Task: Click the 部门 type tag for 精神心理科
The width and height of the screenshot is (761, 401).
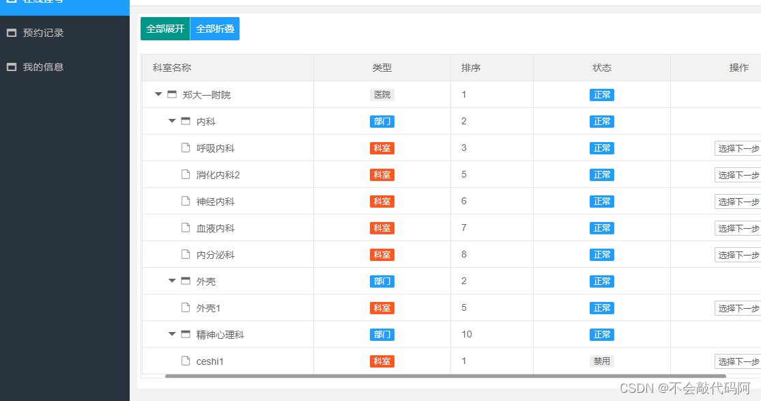Action: tap(382, 335)
